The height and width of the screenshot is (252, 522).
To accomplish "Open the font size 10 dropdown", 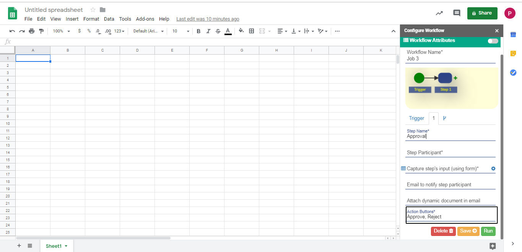I will pos(181,31).
